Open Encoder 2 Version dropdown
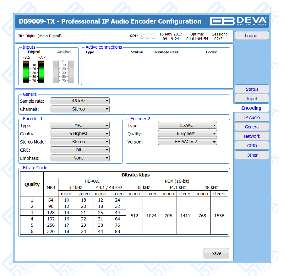 (x=187, y=142)
